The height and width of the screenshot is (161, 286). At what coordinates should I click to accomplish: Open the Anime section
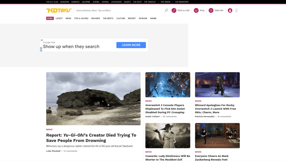153,18
